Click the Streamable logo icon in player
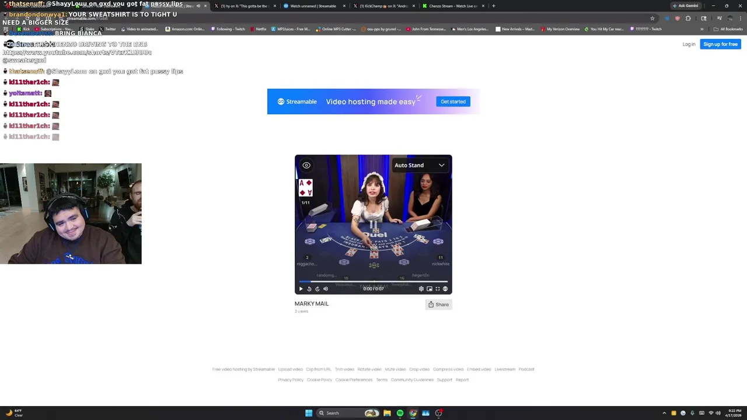The image size is (747, 420). pos(445,289)
